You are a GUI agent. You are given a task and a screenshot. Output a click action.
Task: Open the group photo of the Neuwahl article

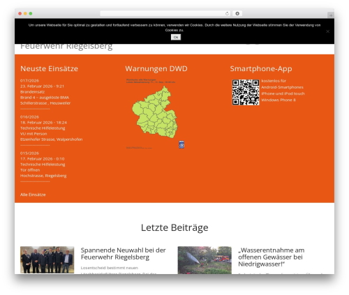coord(47,259)
